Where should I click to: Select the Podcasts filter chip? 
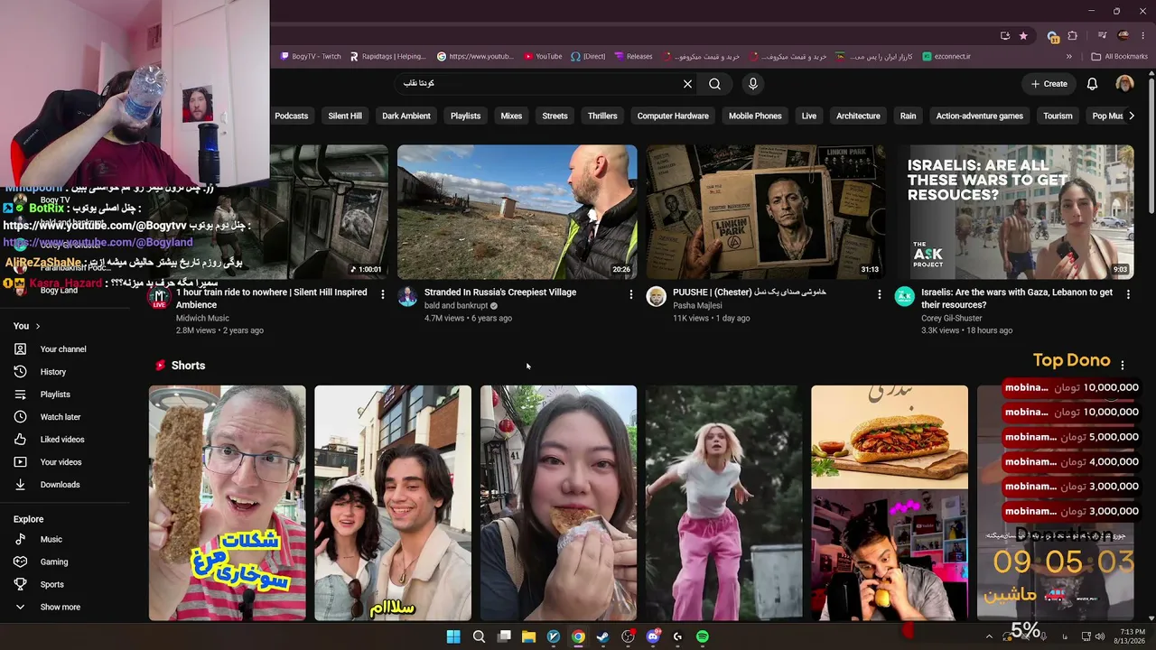291,116
